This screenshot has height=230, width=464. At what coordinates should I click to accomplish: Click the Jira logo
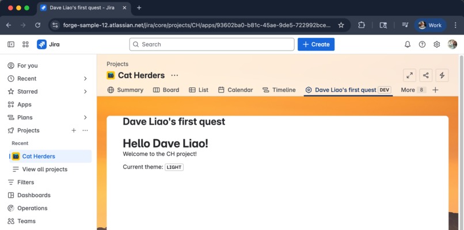tap(48, 44)
